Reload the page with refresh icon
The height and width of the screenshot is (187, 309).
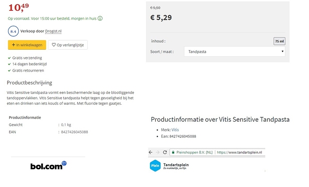point(165,153)
